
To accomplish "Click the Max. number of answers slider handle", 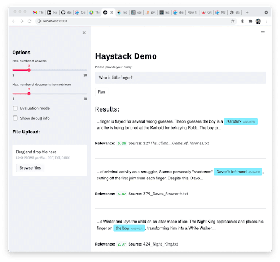I will (x=29, y=70).
